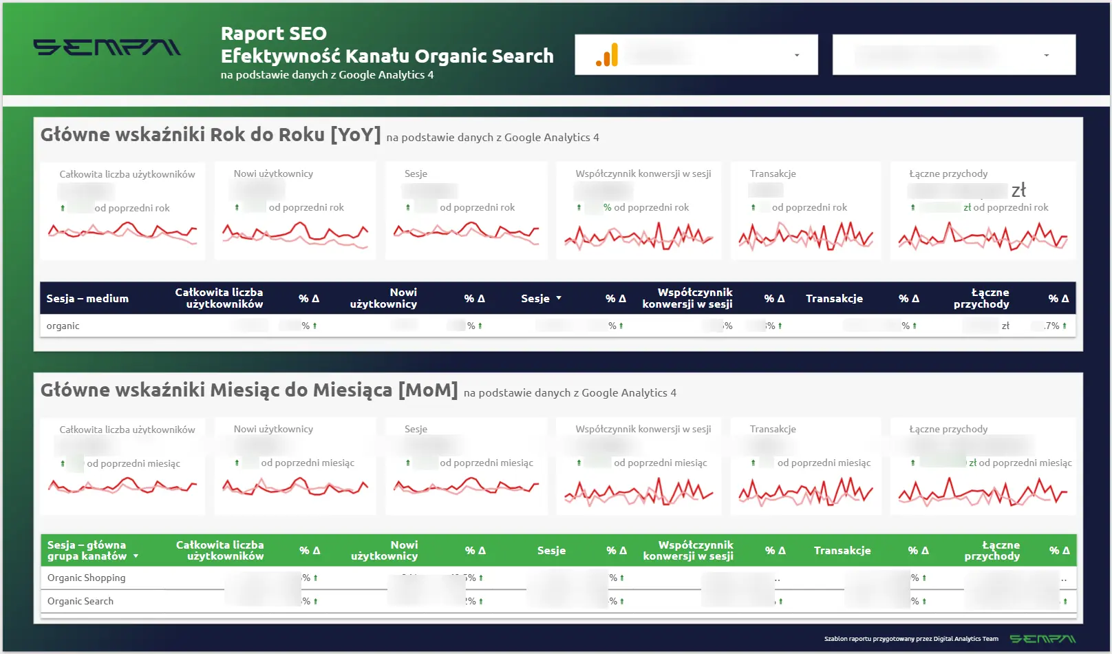Click the MoM Całkowita liczba użytkowników sparkline
The image size is (1112, 654).
click(x=122, y=487)
